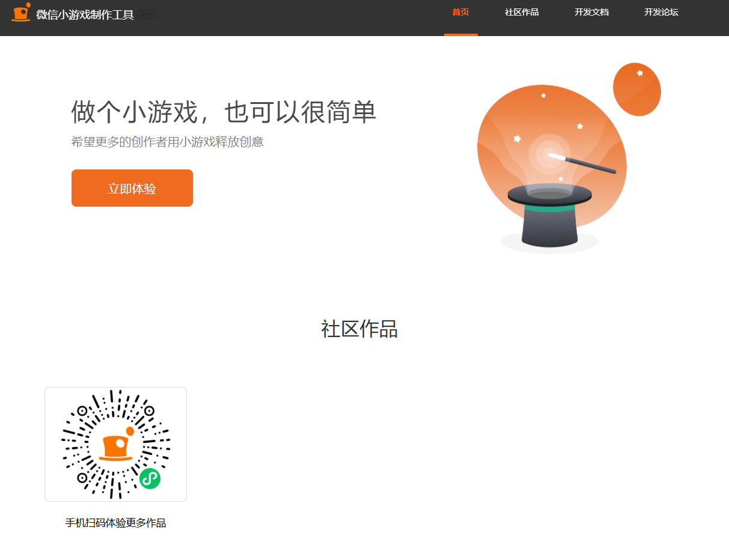
Task: Click the orange hat logo icon in header
Action: pyautogui.click(x=21, y=13)
